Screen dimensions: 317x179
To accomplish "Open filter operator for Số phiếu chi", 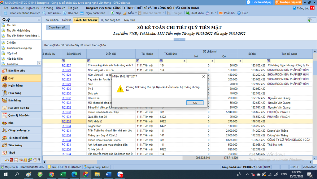I will [63, 61].
